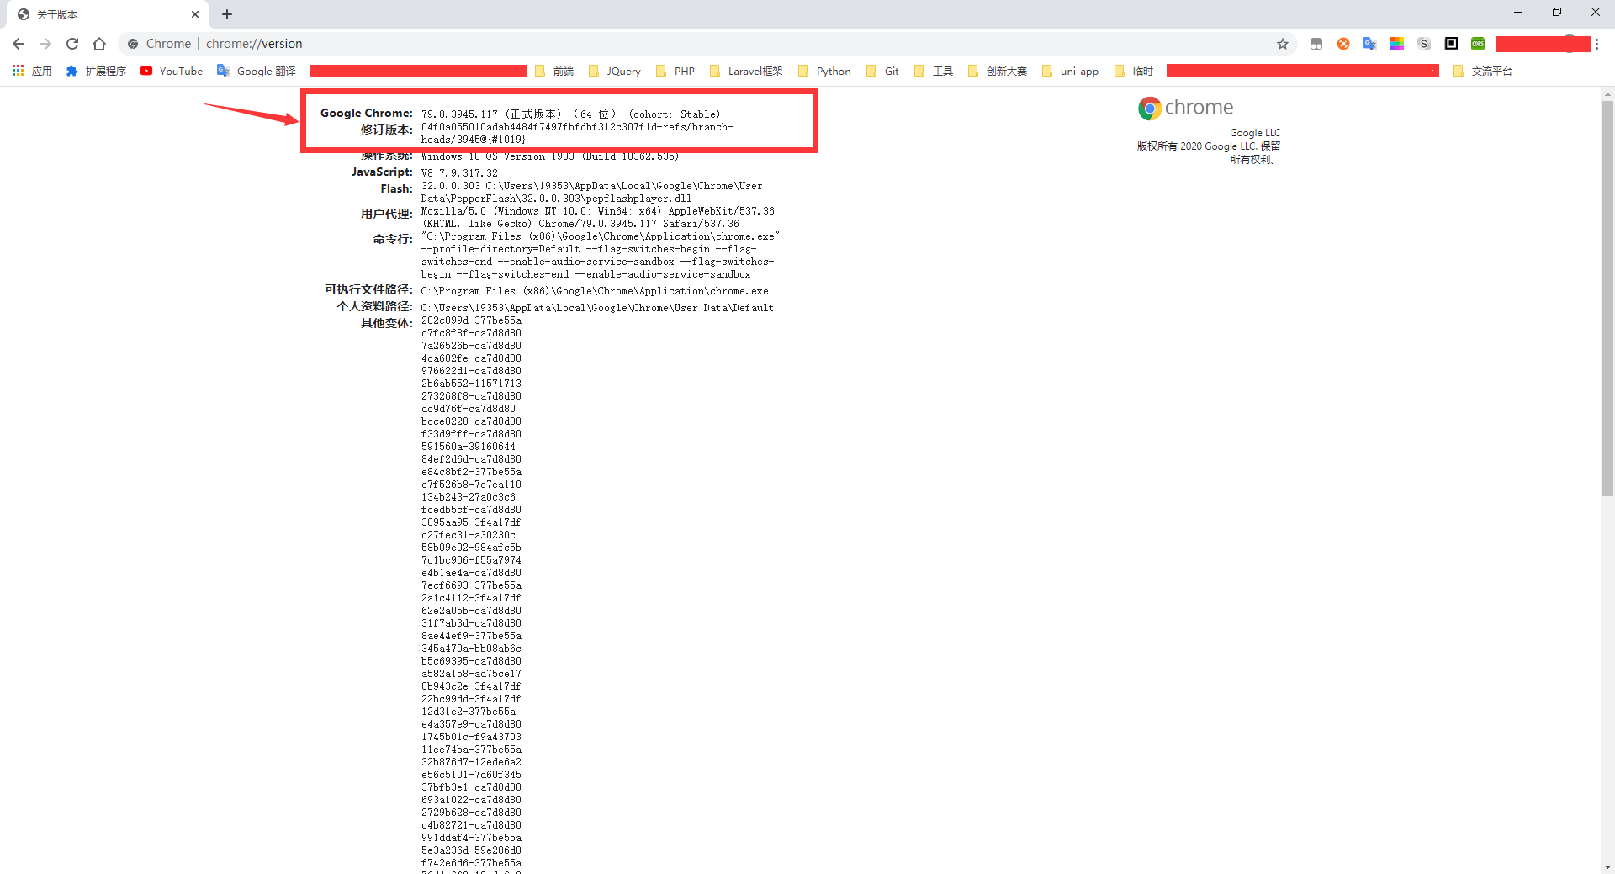Open a new tab with plus button
Viewport: 1615px width, 874px height.
pos(227,14)
